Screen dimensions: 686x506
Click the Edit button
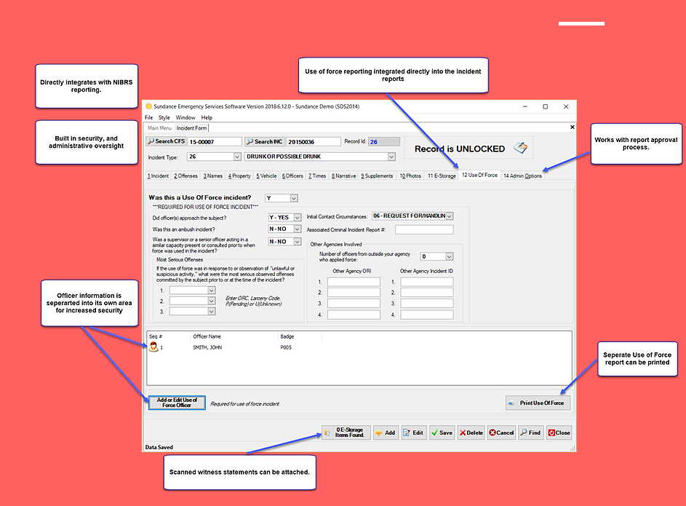click(413, 433)
